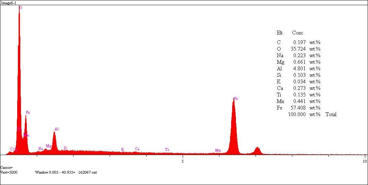The image size is (368, 185).
Task: Click the Conc column header
Action: [x=297, y=33]
